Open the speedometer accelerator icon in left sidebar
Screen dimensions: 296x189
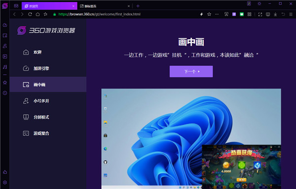coord(5,25)
